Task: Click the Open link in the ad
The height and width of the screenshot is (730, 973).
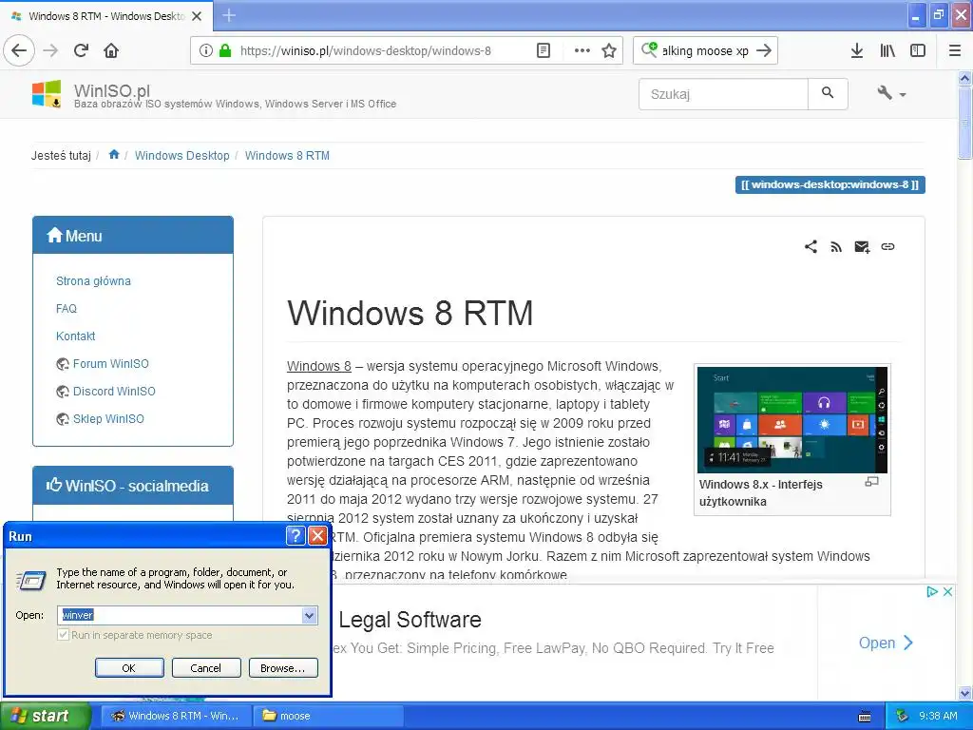Action: point(886,643)
